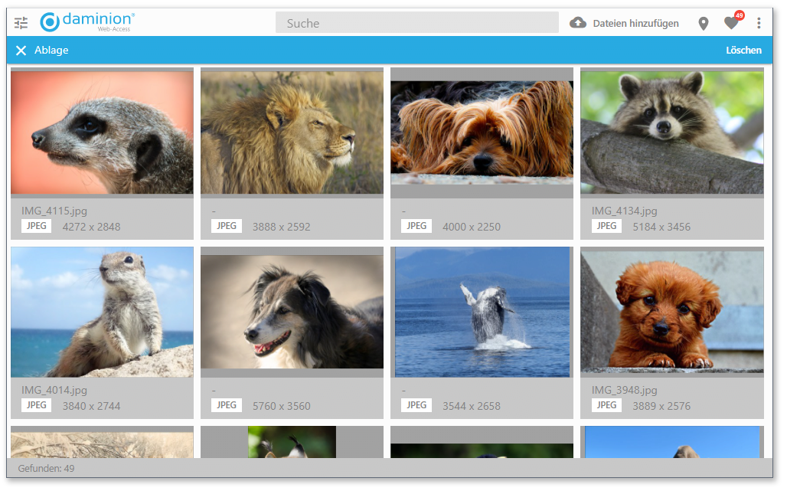Open the favorites heart tray icon

point(731,24)
